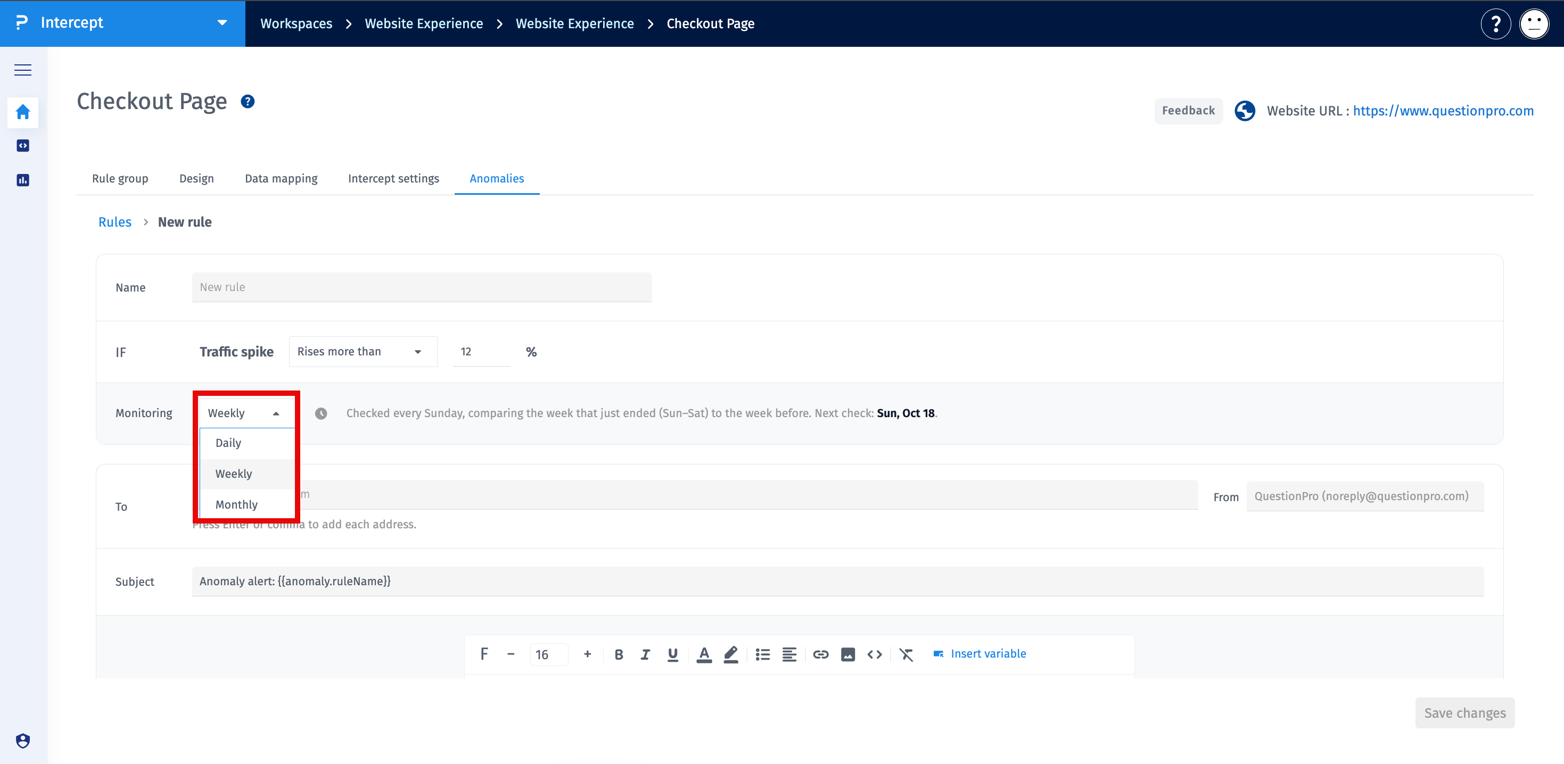
Task: Open the highlight color picker
Action: [x=731, y=654]
